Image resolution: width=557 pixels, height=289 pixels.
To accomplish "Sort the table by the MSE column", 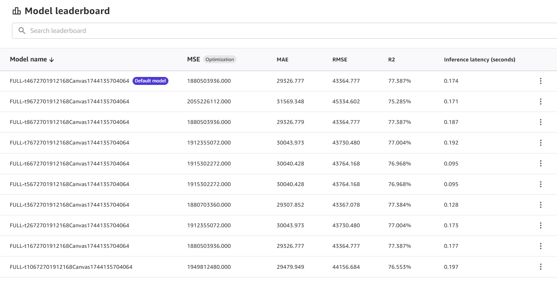I will pos(193,59).
